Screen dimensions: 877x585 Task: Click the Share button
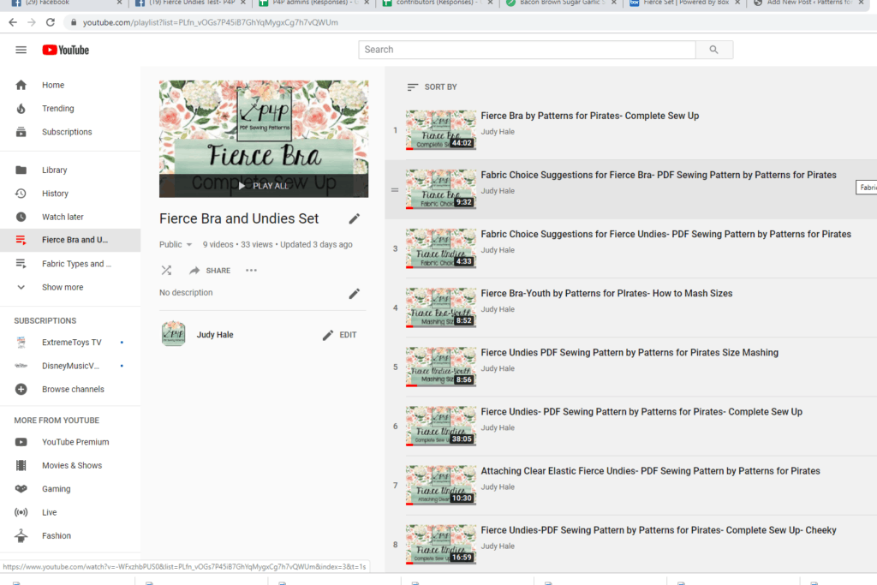pos(210,271)
